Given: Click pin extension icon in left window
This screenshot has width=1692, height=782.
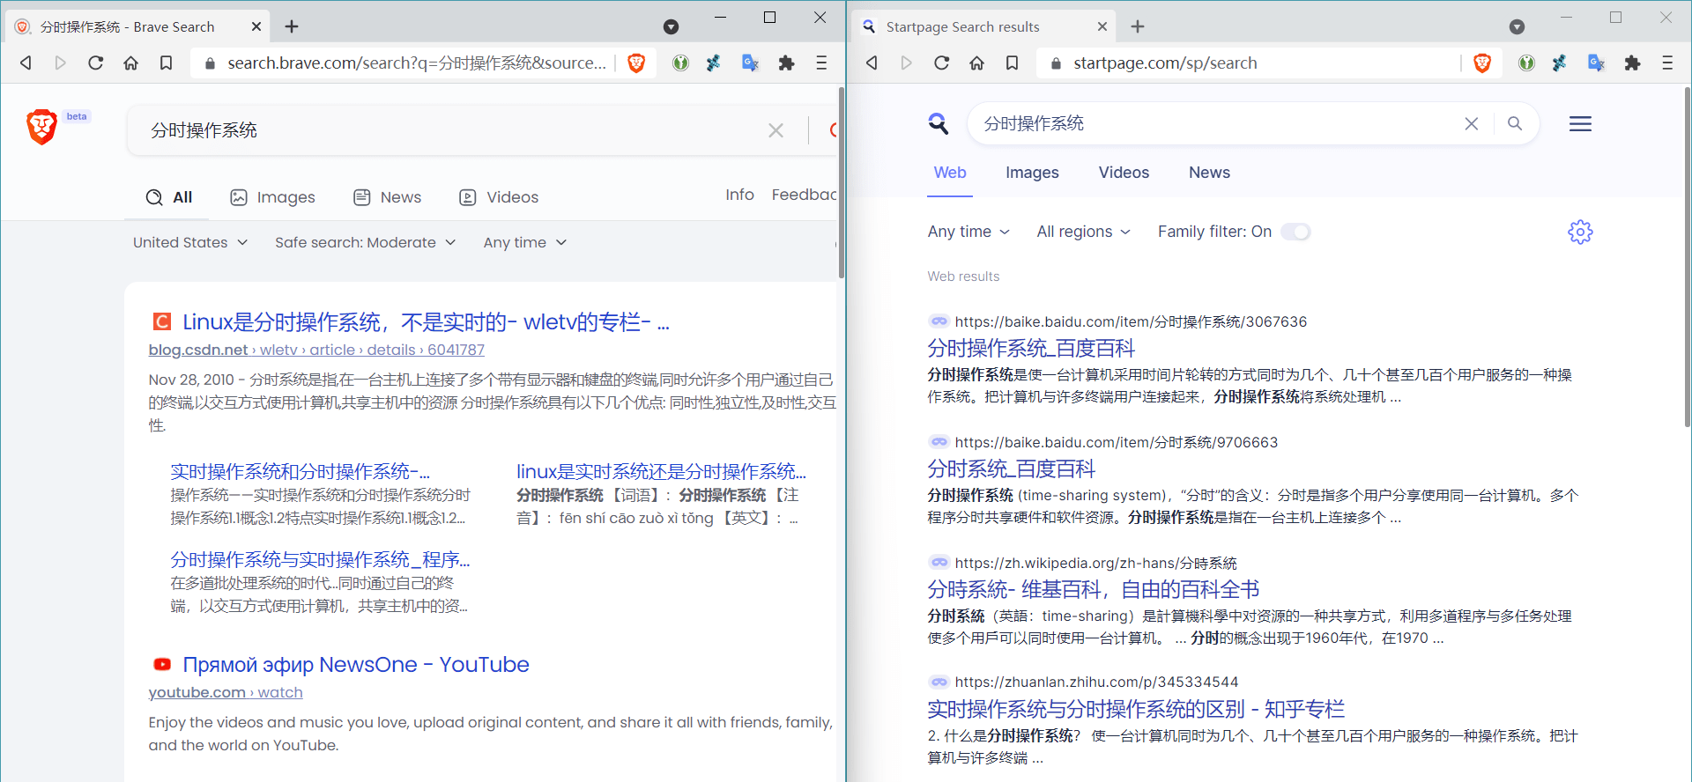Looking at the screenshot, I should pyautogui.click(x=714, y=63).
